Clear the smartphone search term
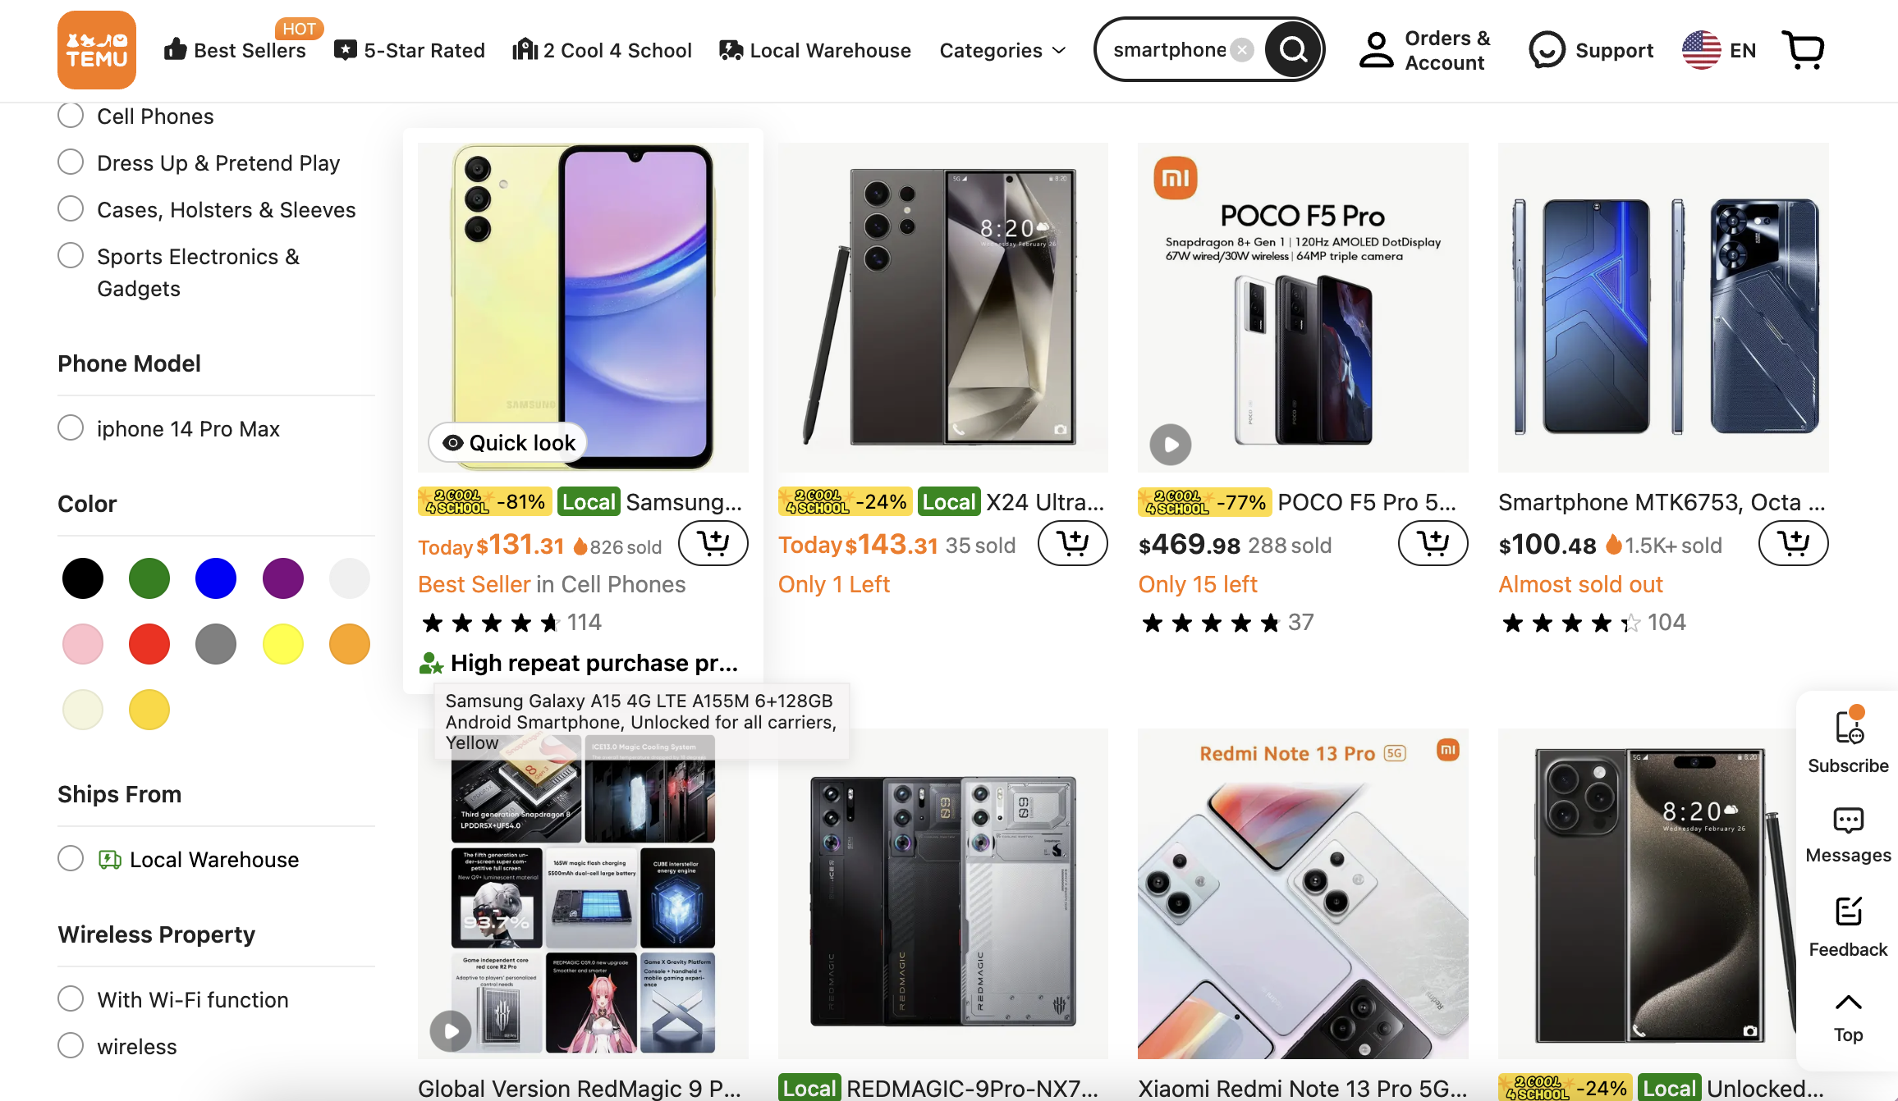The height and width of the screenshot is (1101, 1898). [1242, 49]
